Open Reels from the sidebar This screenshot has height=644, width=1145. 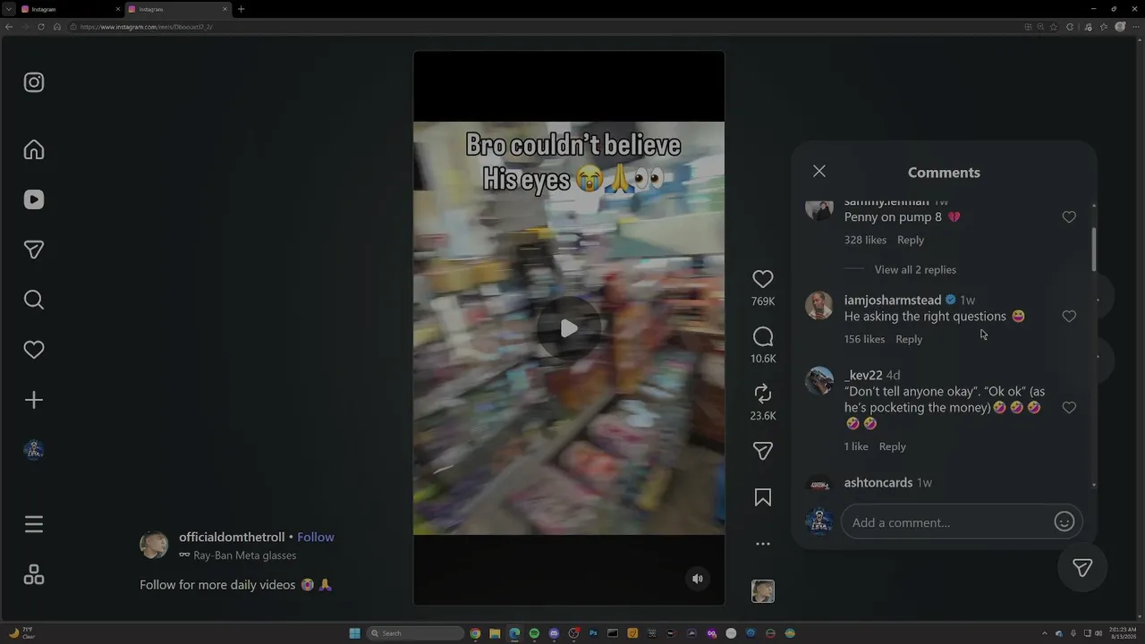(x=34, y=199)
